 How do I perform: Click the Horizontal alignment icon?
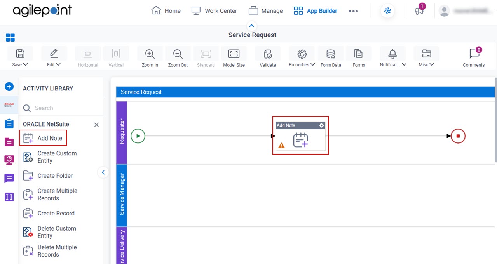click(x=88, y=54)
